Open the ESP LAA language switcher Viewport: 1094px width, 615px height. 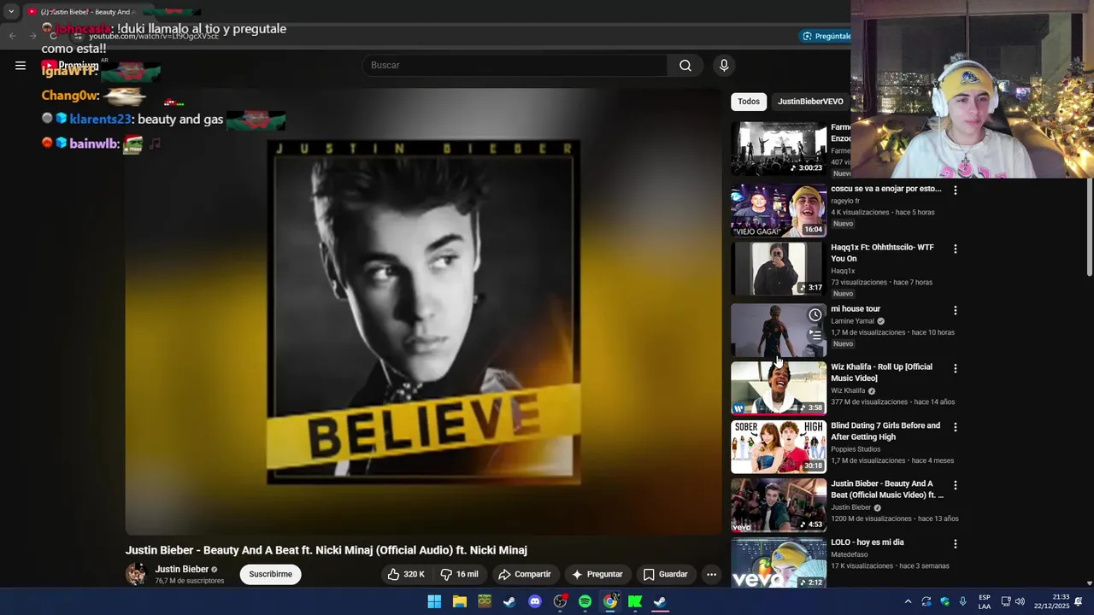point(985,601)
